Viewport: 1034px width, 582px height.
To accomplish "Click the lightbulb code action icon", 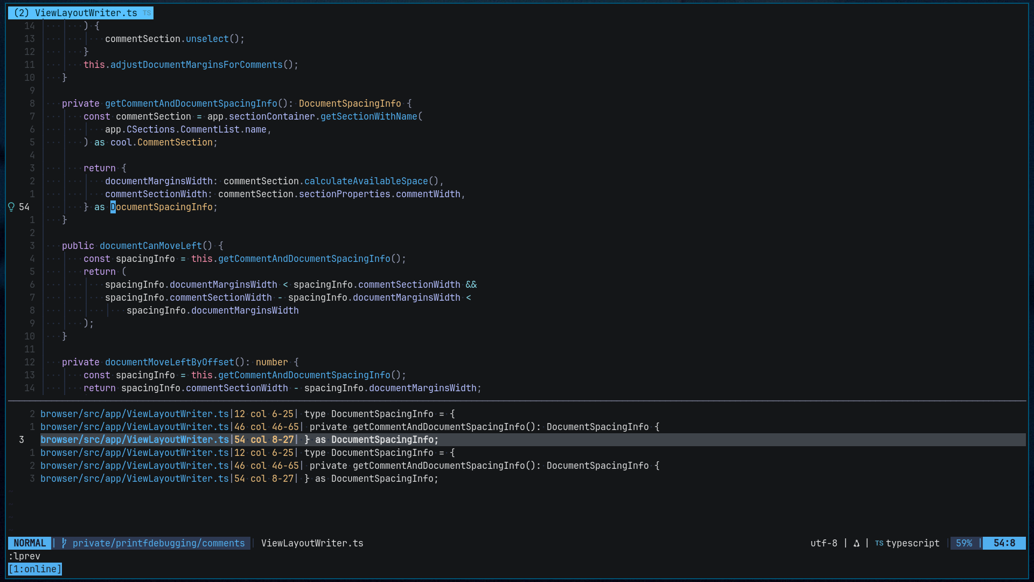I will [11, 207].
